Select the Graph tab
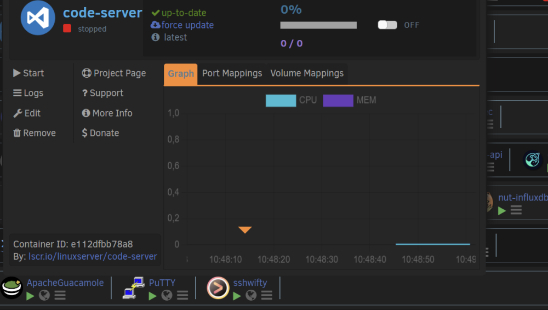 pyautogui.click(x=181, y=74)
